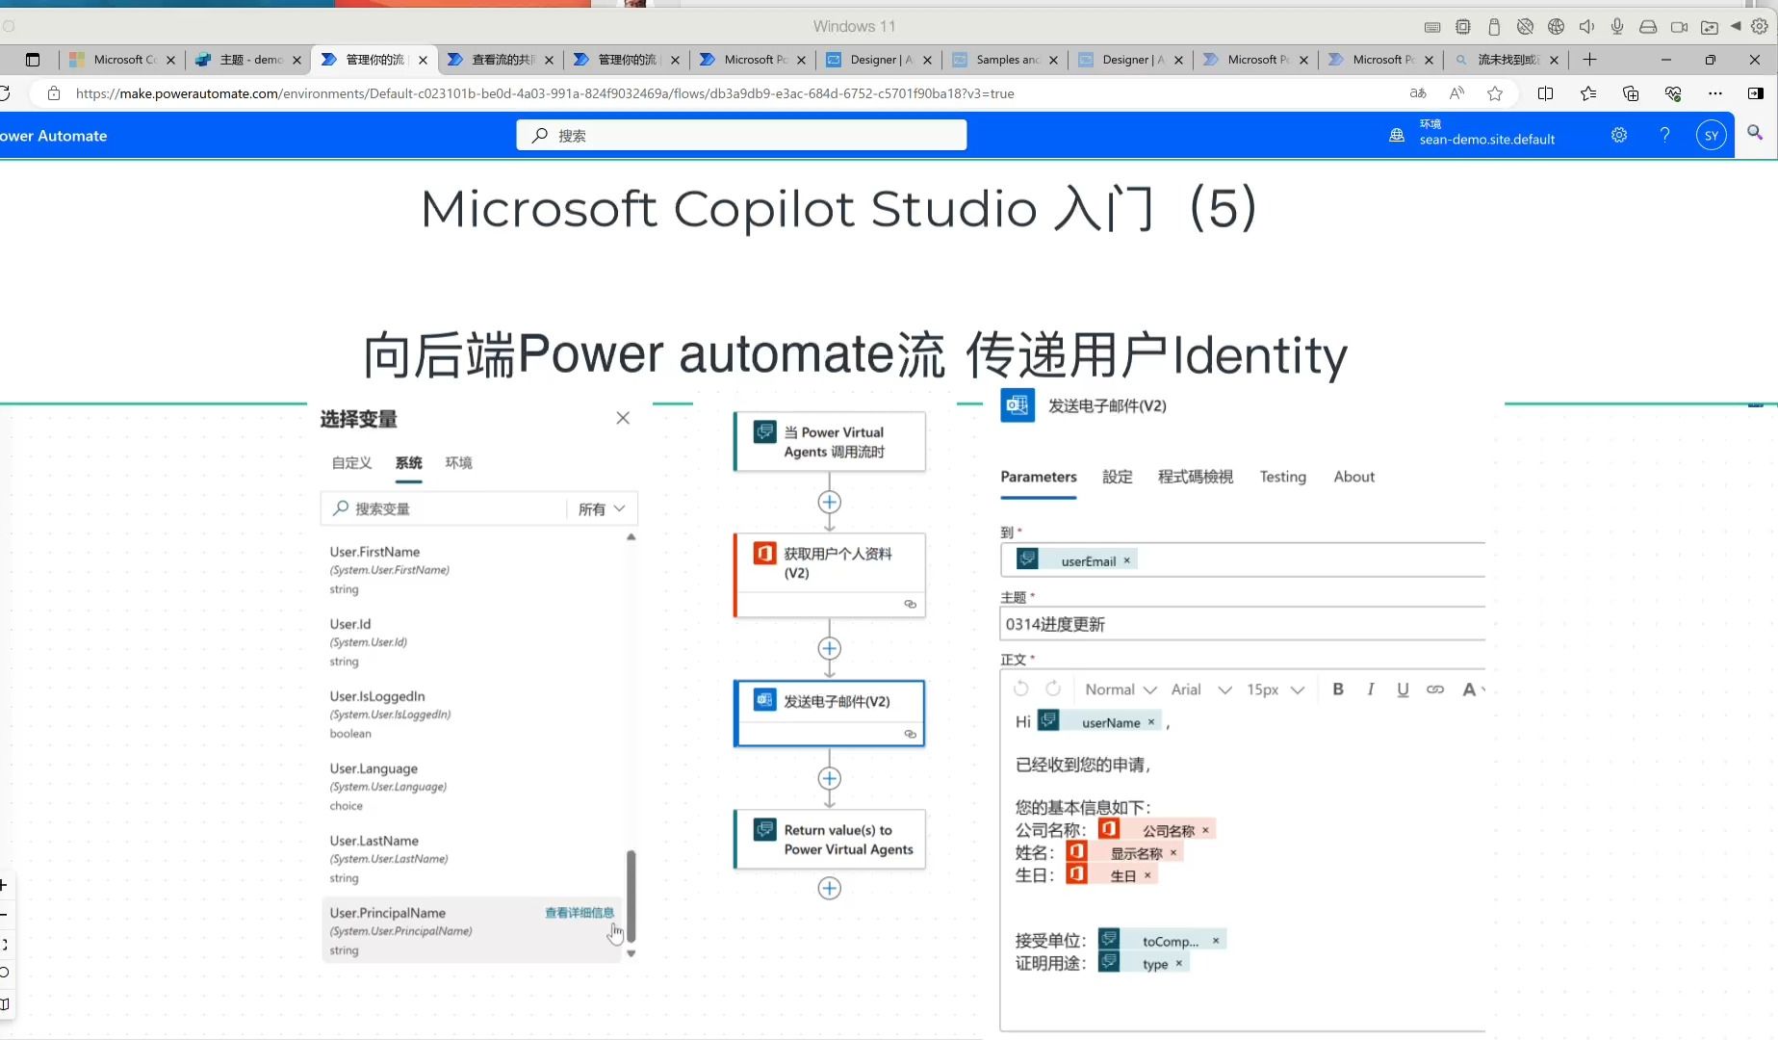Toggle underline formatting
This screenshot has height=1040, width=1778.
click(1403, 689)
